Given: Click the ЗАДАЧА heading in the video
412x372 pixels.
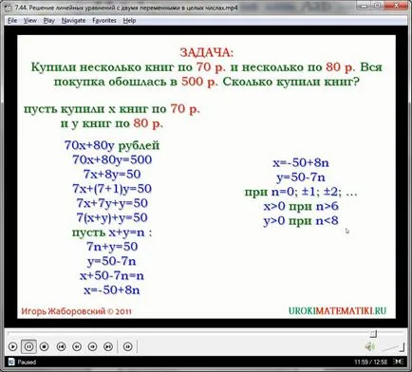Looking at the screenshot, I should pos(206,52).
